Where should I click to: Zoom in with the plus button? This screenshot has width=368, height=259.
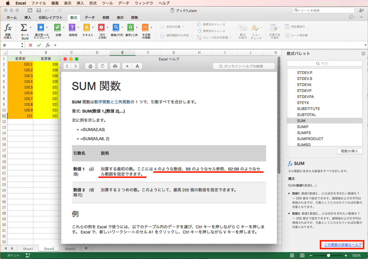tap(346, 255)
